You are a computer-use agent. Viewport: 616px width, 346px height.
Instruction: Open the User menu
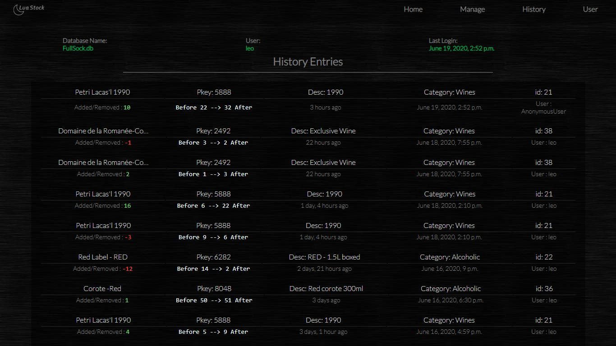(x=590, y=9)
